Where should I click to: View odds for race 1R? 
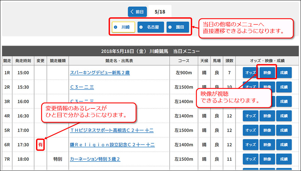[250, 73]
